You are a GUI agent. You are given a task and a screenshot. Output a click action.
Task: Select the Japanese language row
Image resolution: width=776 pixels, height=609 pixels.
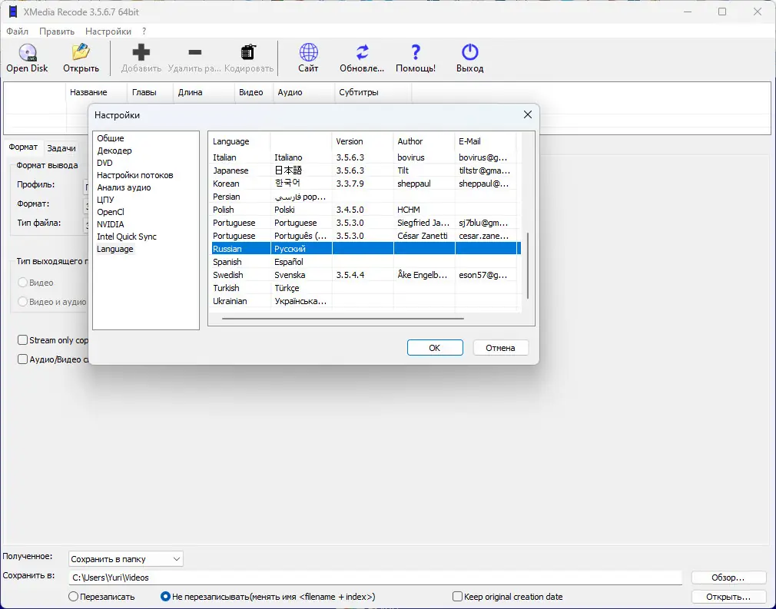[x=365, y=170]
